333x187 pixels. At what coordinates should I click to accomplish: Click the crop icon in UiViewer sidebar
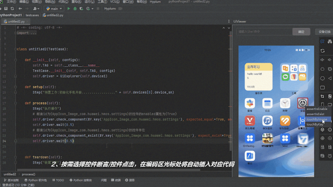click(323, 96)
